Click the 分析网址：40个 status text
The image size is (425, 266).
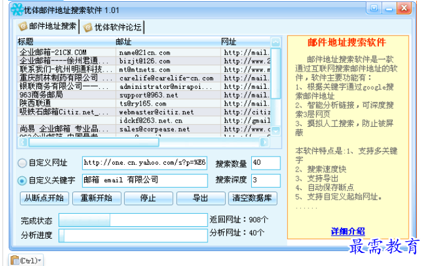[237, 232]
